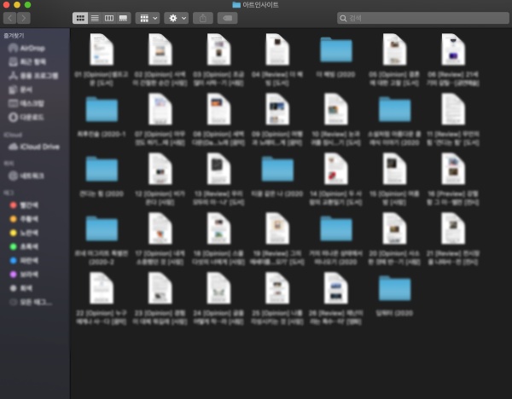This screenshot has width=512, height=399.
Task: Select the blue tag in sidebar
Action: tap(24, 261)
